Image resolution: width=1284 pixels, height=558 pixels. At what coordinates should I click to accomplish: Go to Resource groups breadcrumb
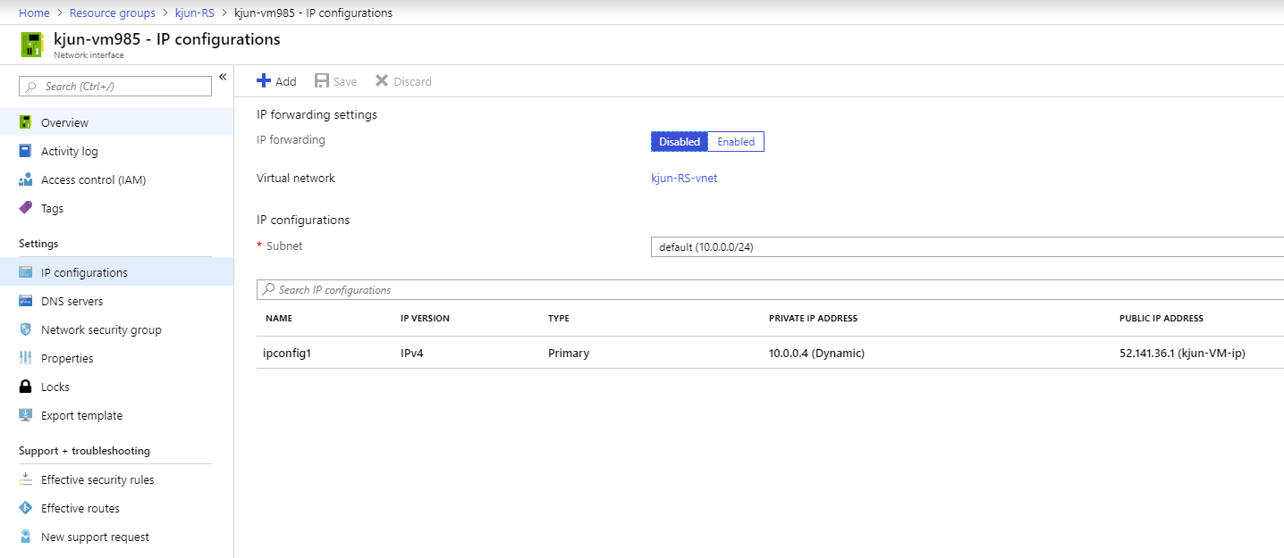(x=113, y=12)
